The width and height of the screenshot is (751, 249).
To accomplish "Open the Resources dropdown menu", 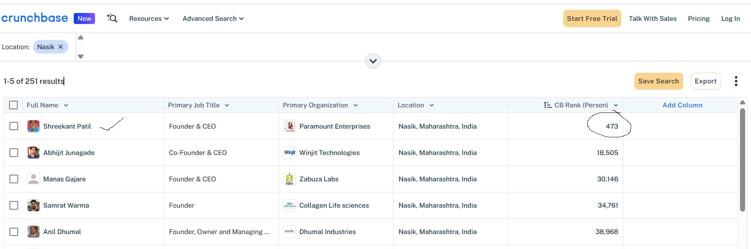I will tap(149, 18).
